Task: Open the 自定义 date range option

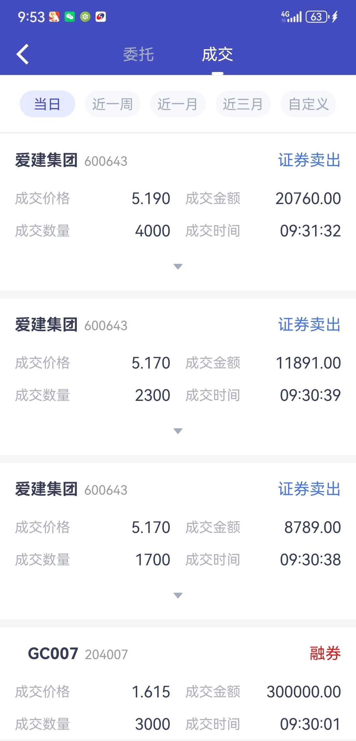Action: point(309,104)
